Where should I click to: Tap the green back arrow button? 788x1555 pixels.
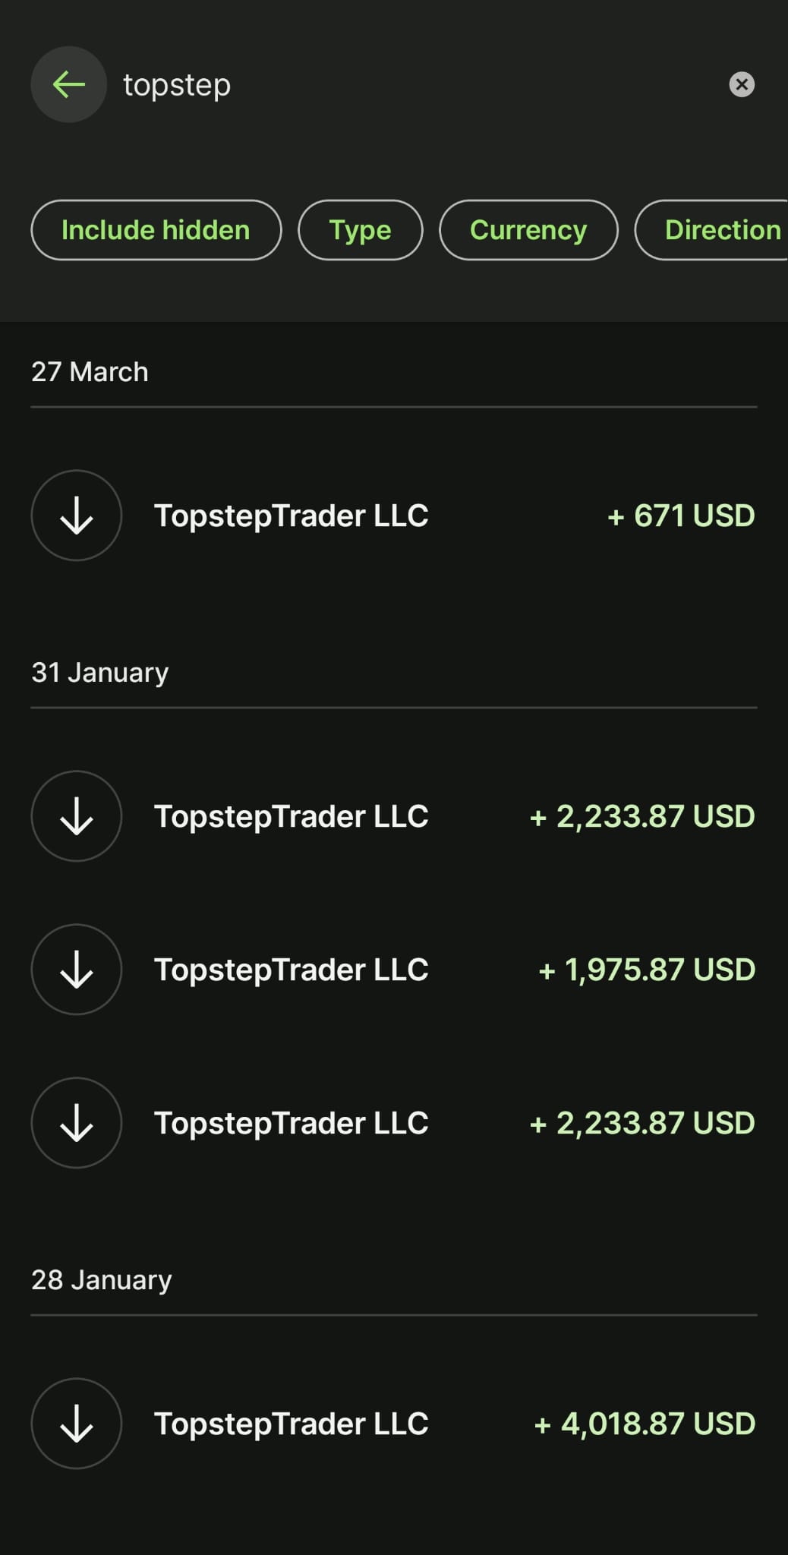click(x=68, y=84)
